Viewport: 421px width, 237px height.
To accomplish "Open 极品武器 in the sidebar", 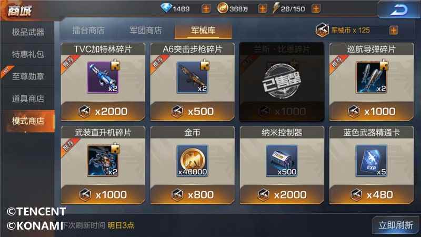I will pos(28,32).
